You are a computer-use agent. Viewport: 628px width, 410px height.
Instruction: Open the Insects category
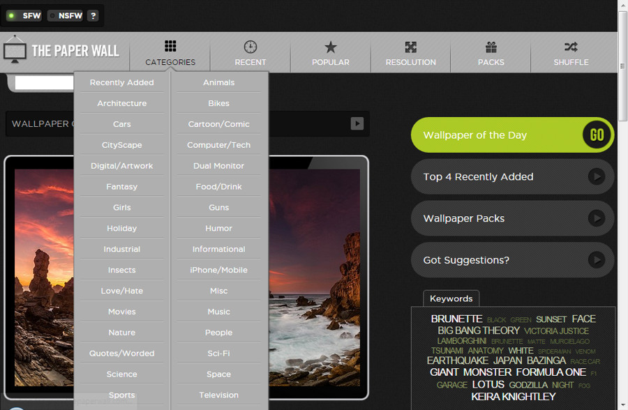(x=121, y=270)
